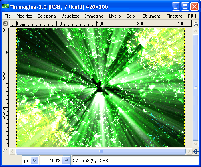The image size is (201, 167).
Task: Click the horizontal scrollbar thumb
Action: coord(101,151)
